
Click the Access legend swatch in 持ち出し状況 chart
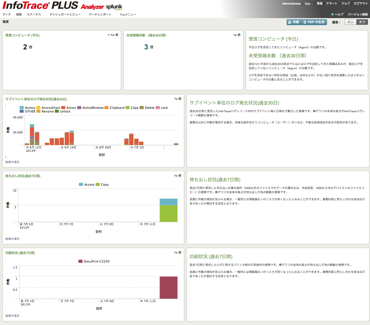(x=81, y=185)
